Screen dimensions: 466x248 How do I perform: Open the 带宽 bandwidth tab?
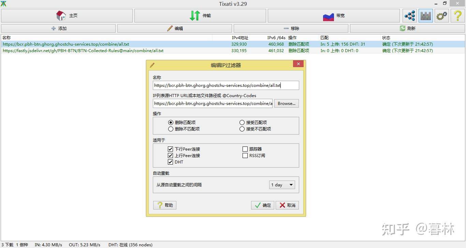[x=334, y=16]
